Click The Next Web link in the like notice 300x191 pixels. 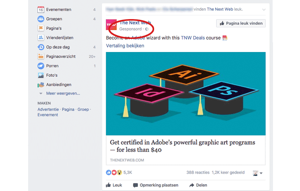[220, 9]
